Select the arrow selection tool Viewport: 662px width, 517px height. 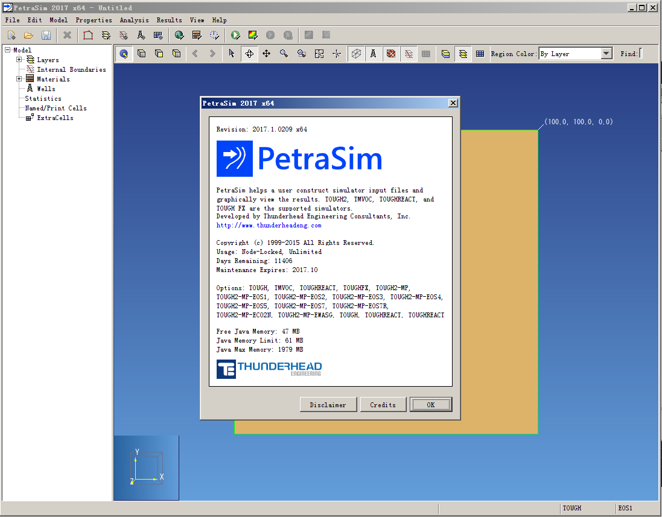(x=231, y=54)
